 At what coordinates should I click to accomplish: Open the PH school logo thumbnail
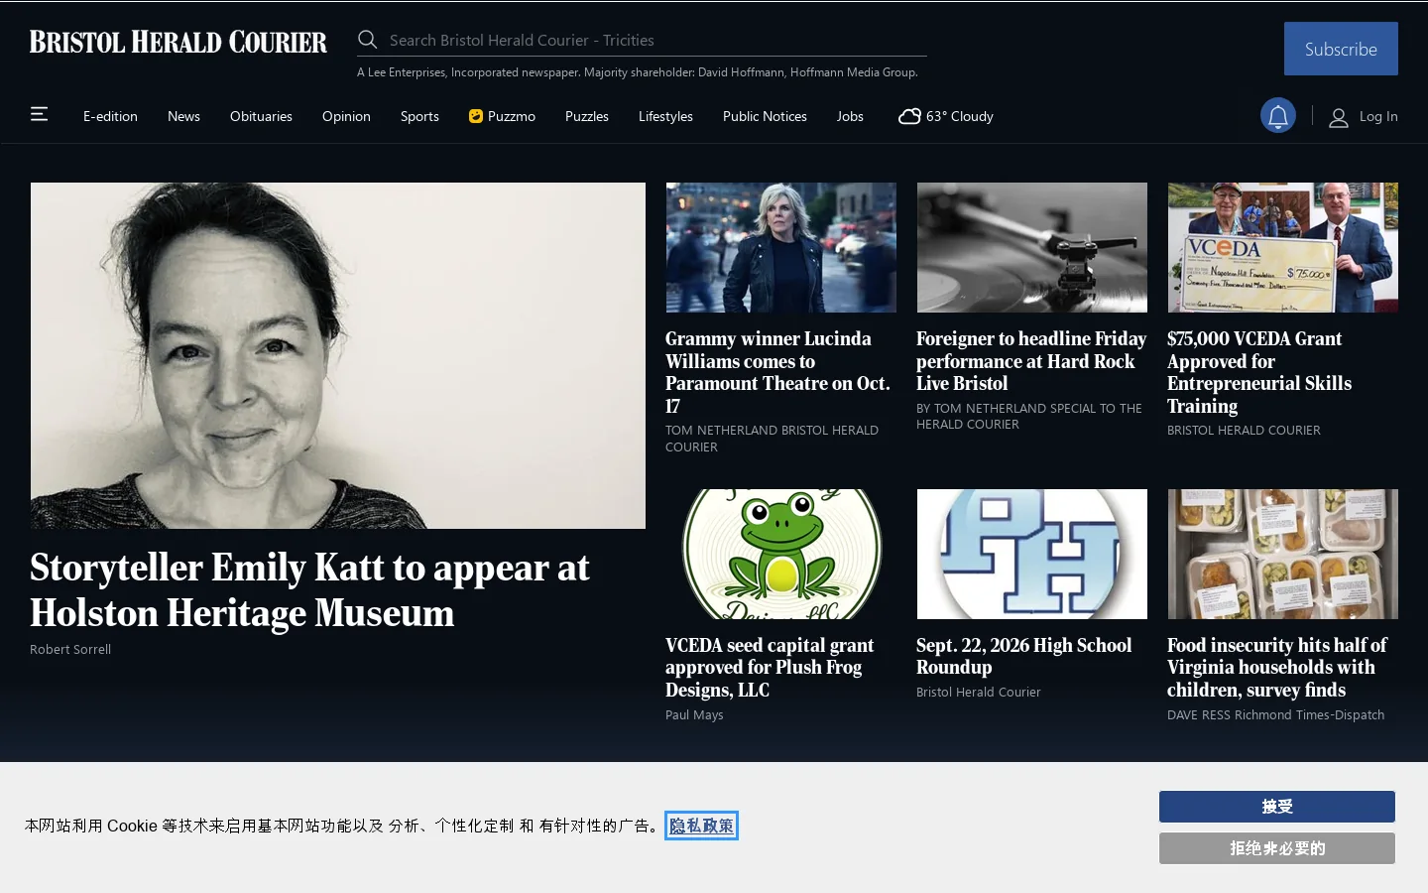(1032, 554)
